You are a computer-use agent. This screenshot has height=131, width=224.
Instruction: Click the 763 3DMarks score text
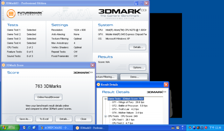pos(48,86)
